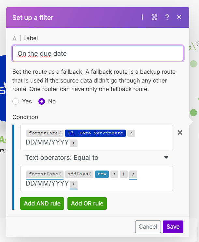
Task: Select the 13. Data Vencimento variable pill
Action: point(95,133)
